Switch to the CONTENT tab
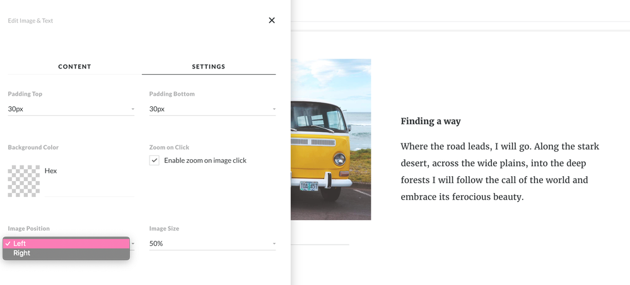 tap(74, 67)
